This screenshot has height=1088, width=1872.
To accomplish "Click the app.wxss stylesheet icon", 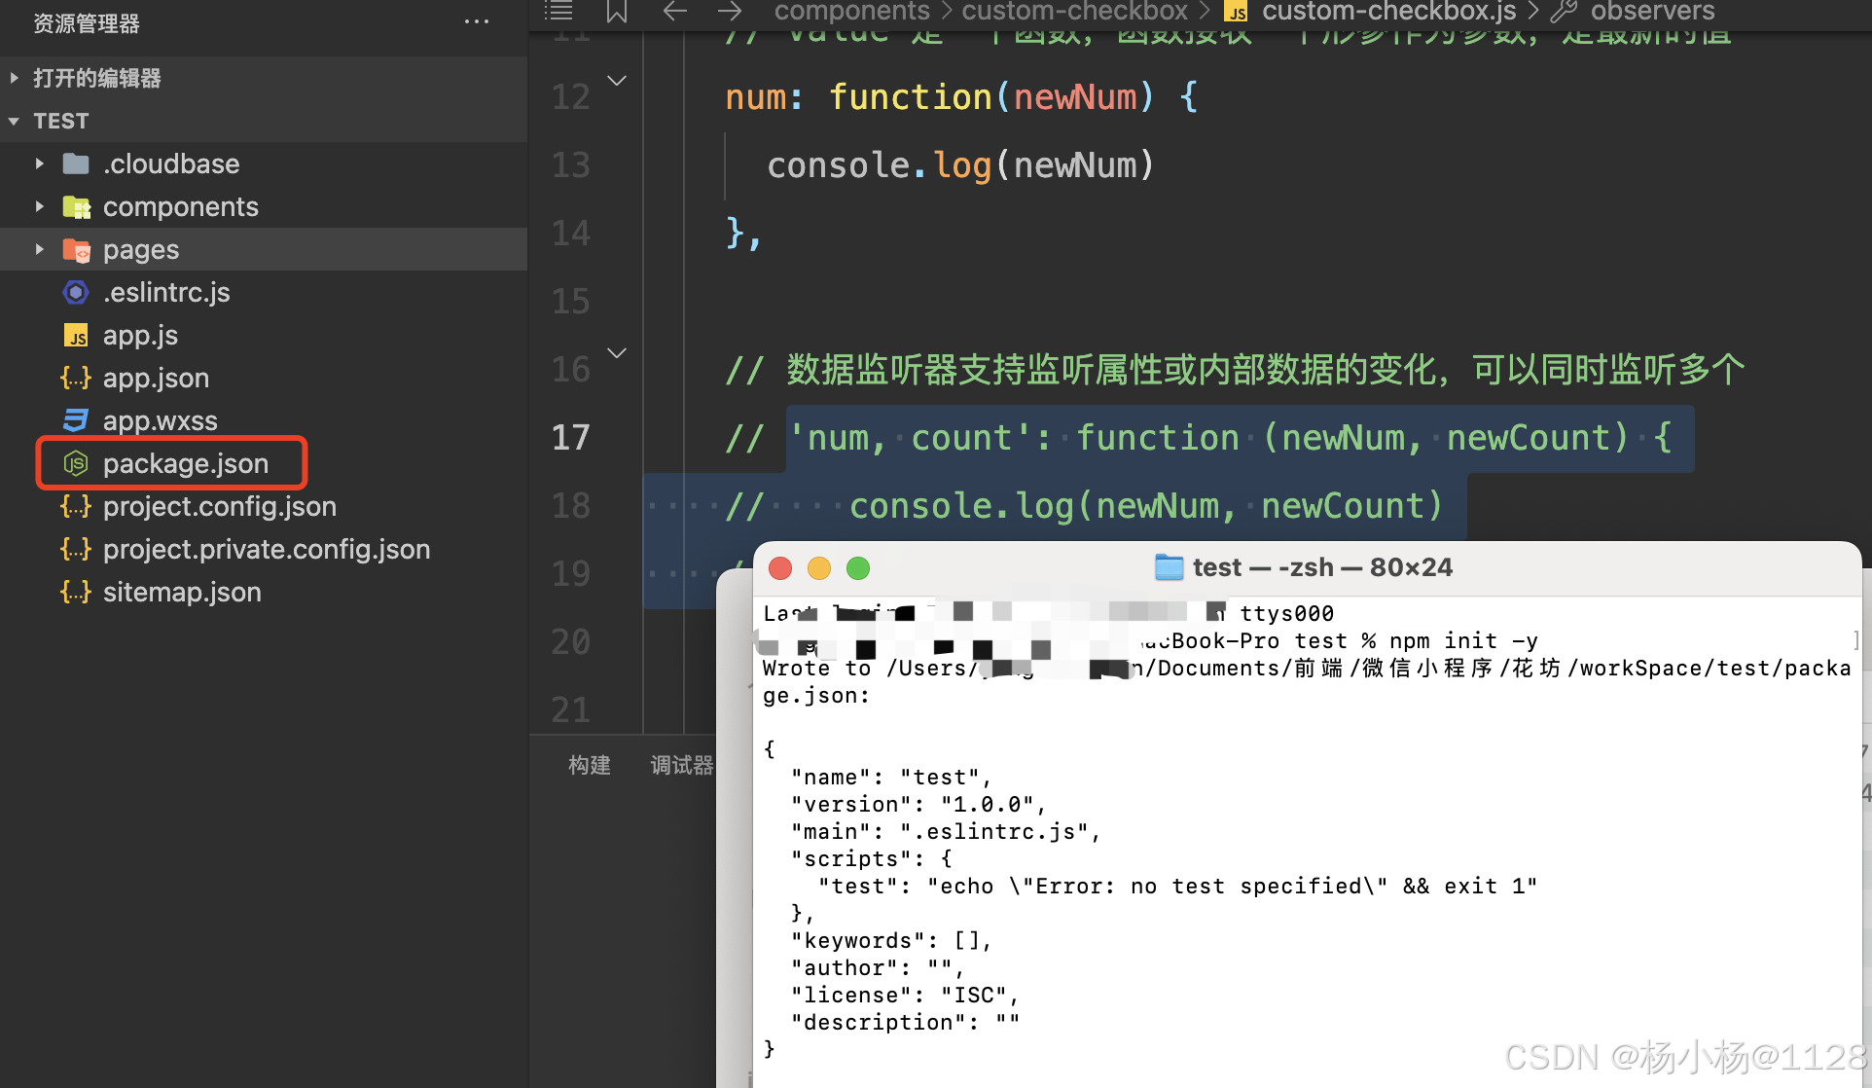I will click(x=76, y=420).
